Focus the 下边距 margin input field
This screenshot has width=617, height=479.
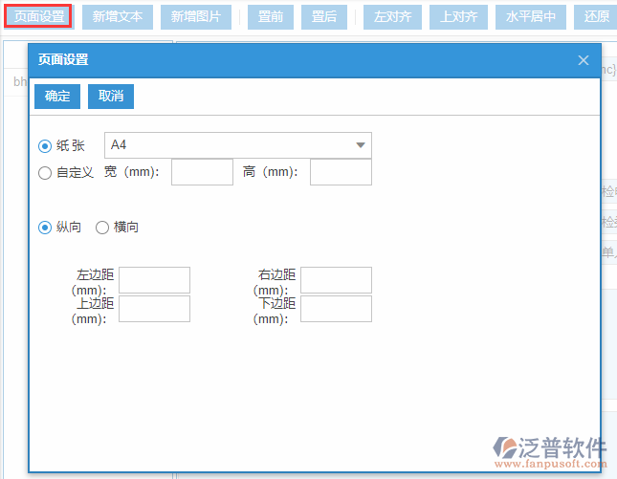click(336, 309)
